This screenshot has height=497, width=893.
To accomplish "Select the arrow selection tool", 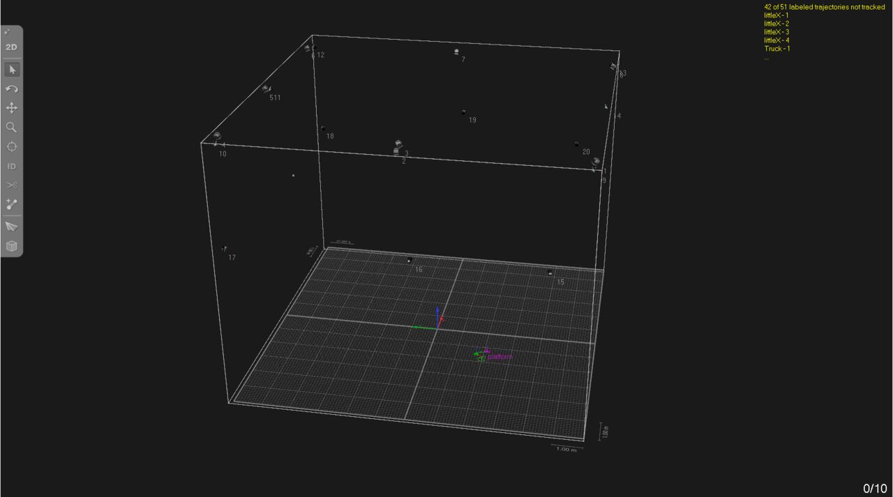I will pyautogui.click(x=11, y=69).
